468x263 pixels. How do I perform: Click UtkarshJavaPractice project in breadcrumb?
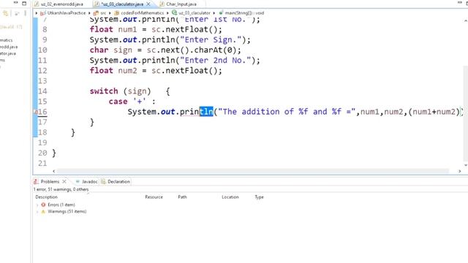[67, 13]
